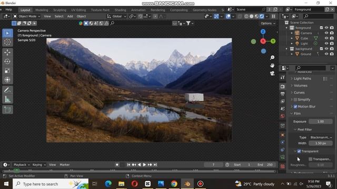Click the blue Z axis gizmo circle
Image resolution: width=337 pixels, height=189 pixels.
[x=263, y=31]
